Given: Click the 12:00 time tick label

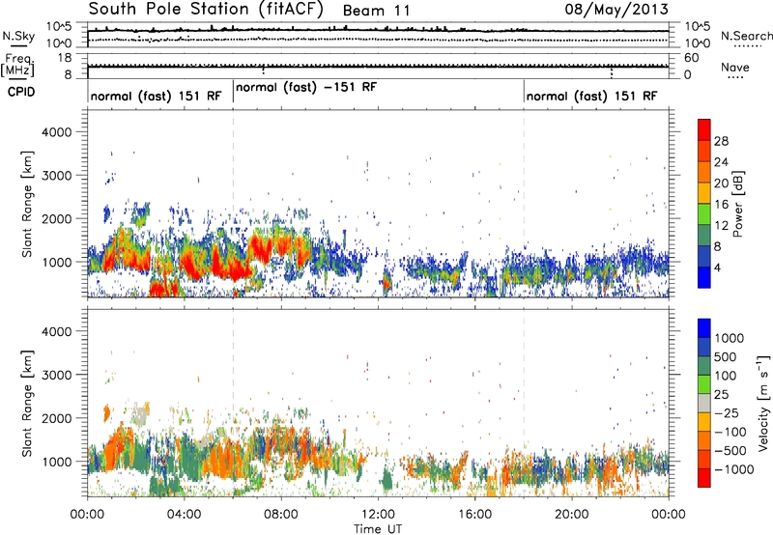Looking at the screenshot, I should point(378,515).
